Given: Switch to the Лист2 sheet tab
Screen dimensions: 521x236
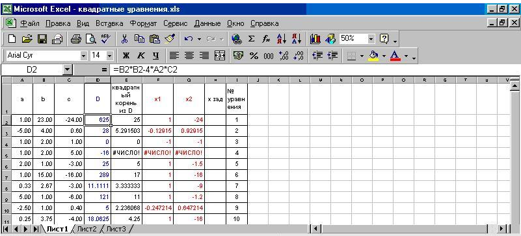Looking at the screenshot, I should click(87, 229).
